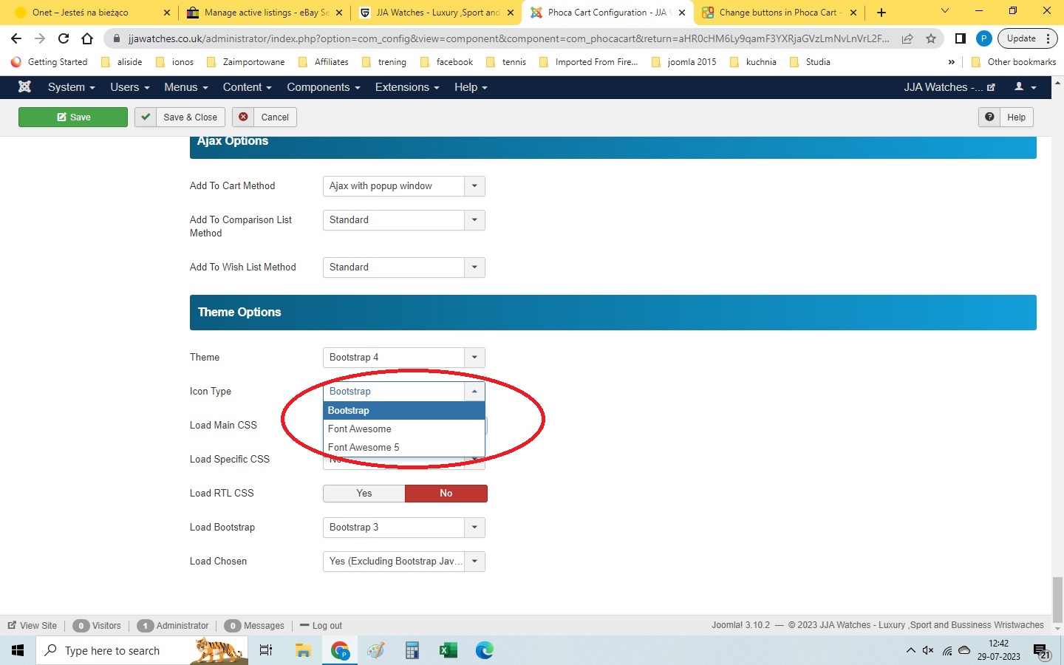Open the browser side panel icon
The height and width of the screenshot is (665, 1064).
961,38
